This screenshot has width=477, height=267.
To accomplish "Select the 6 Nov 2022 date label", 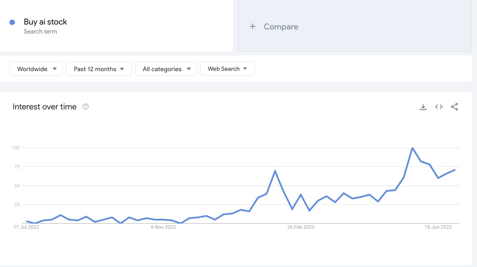I will [163, 227].
